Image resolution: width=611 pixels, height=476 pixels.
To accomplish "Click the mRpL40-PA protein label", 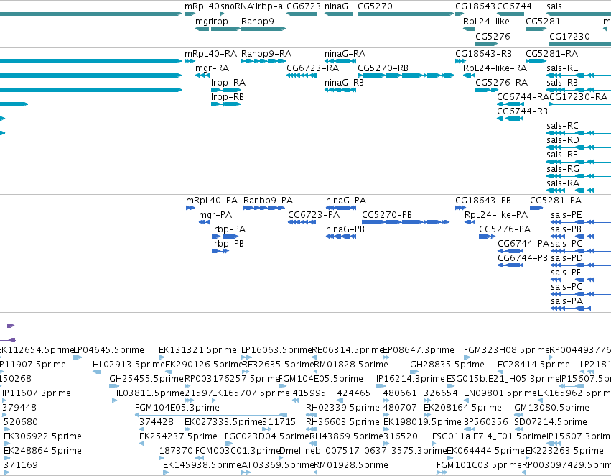I will 212,200.
